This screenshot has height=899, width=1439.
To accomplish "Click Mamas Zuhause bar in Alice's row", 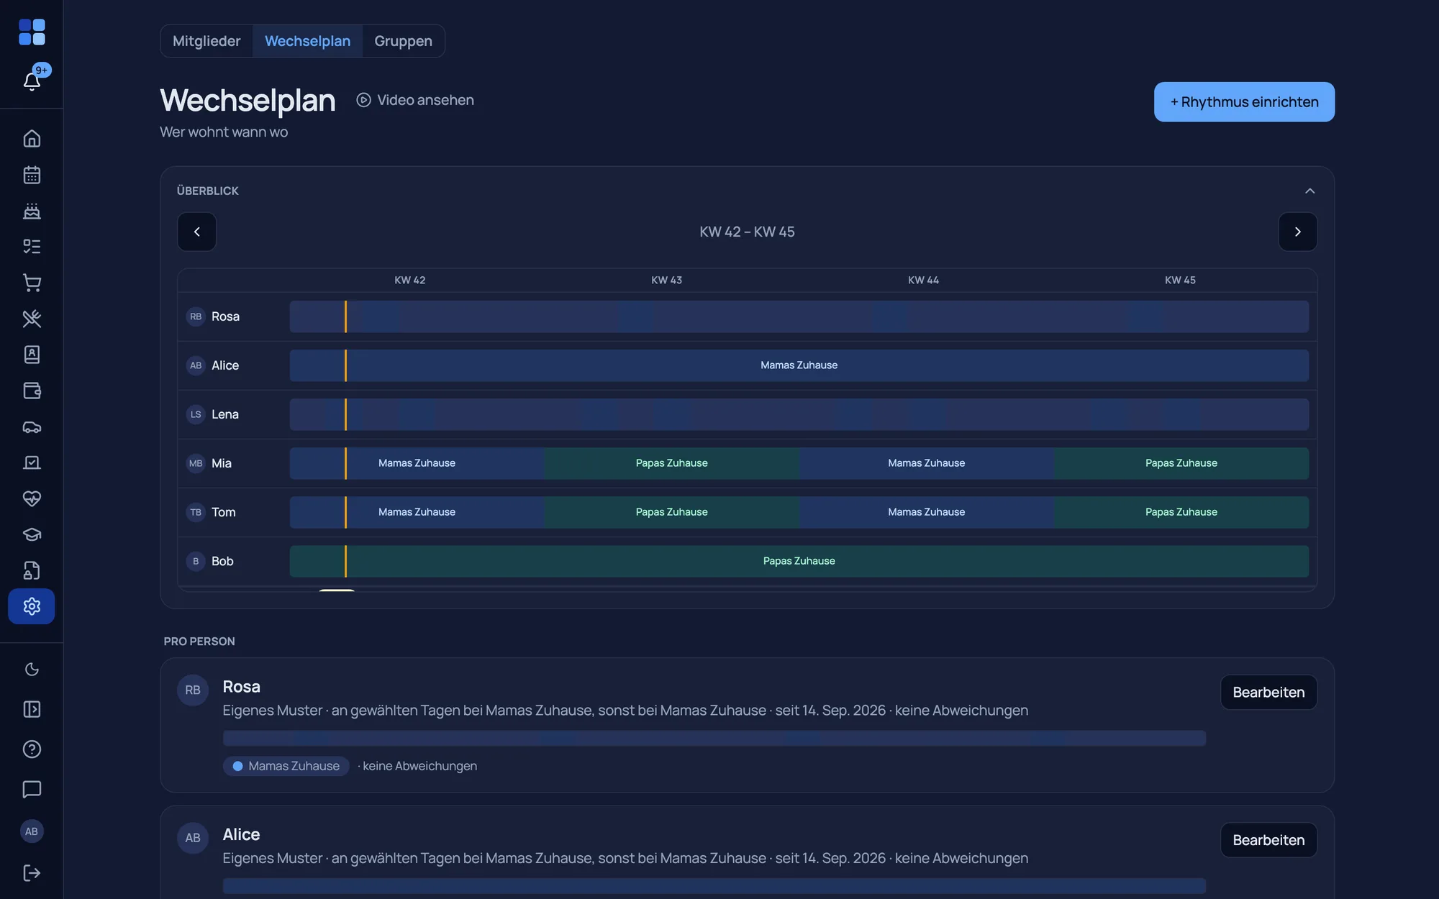I will pos(799,365).
